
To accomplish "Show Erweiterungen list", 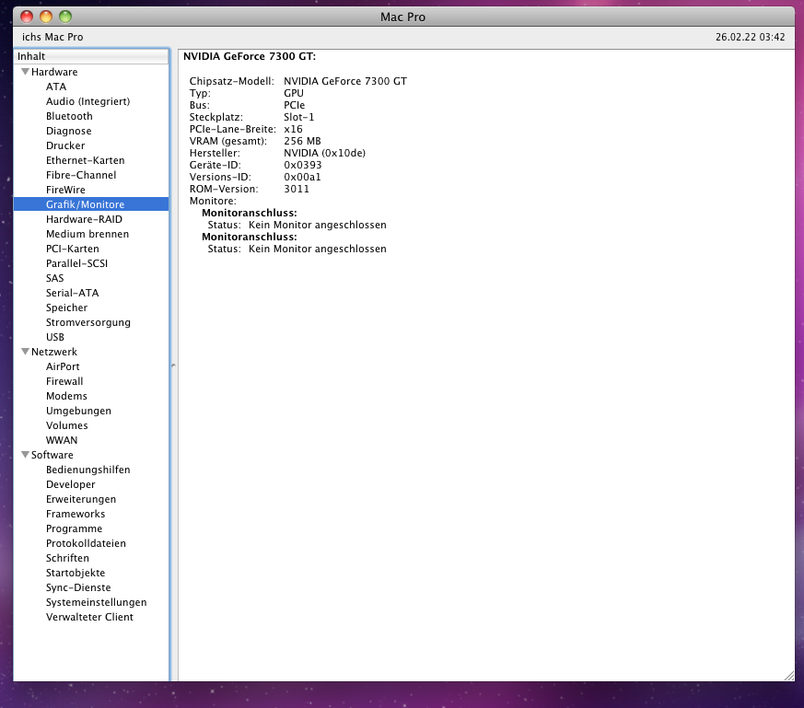I will point(81,499).
